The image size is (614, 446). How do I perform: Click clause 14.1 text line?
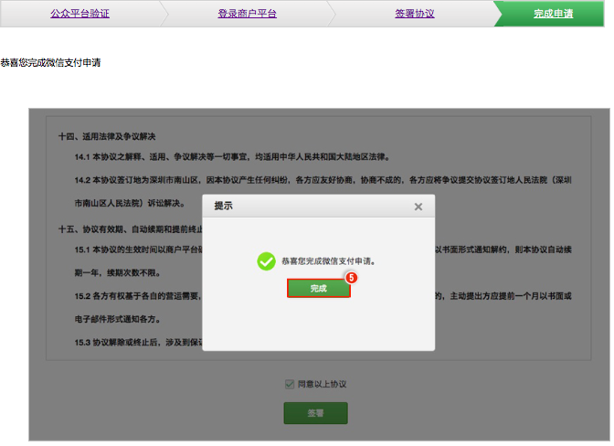[233, 157]
